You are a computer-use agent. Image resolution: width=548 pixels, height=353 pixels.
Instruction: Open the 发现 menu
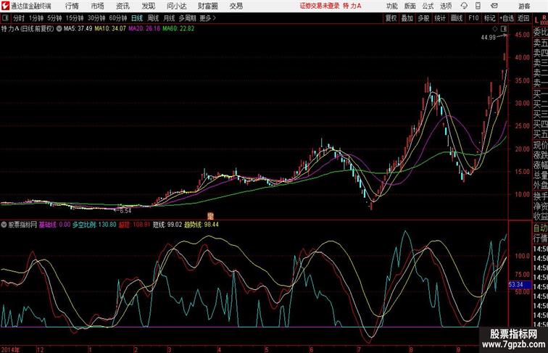coord(148,6)
